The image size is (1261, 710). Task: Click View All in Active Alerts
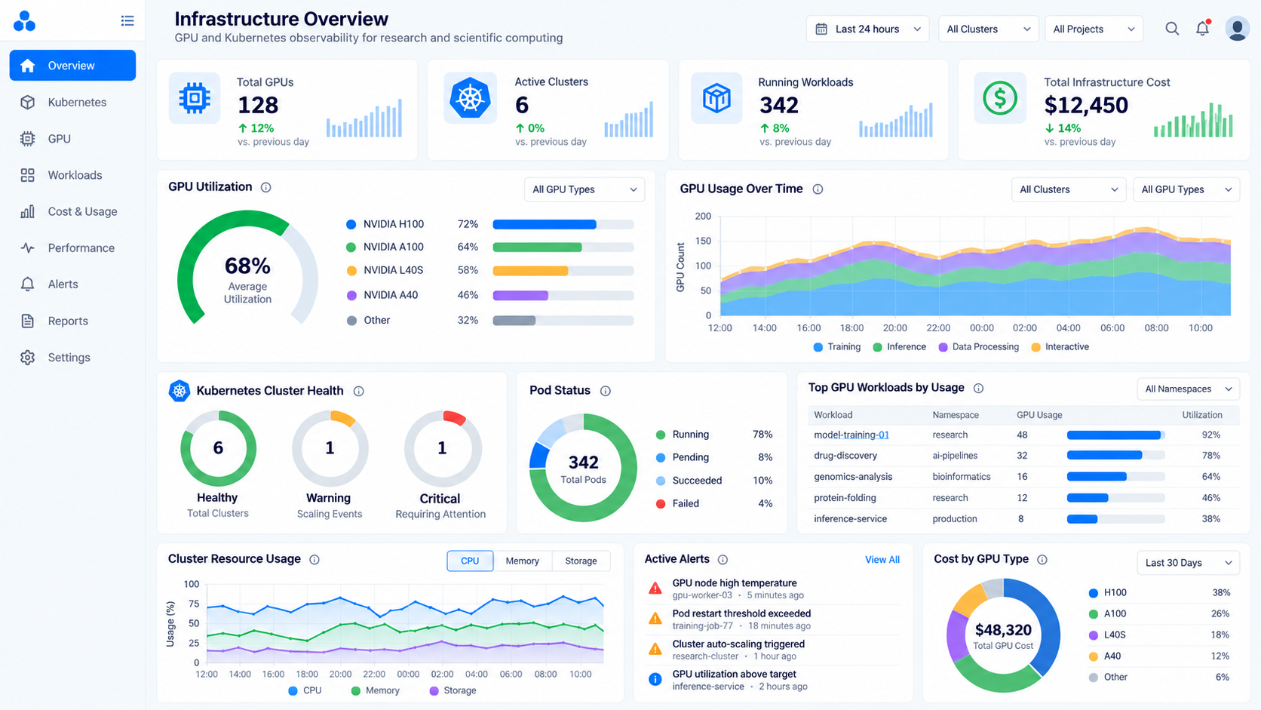click(x=882, y=560)
